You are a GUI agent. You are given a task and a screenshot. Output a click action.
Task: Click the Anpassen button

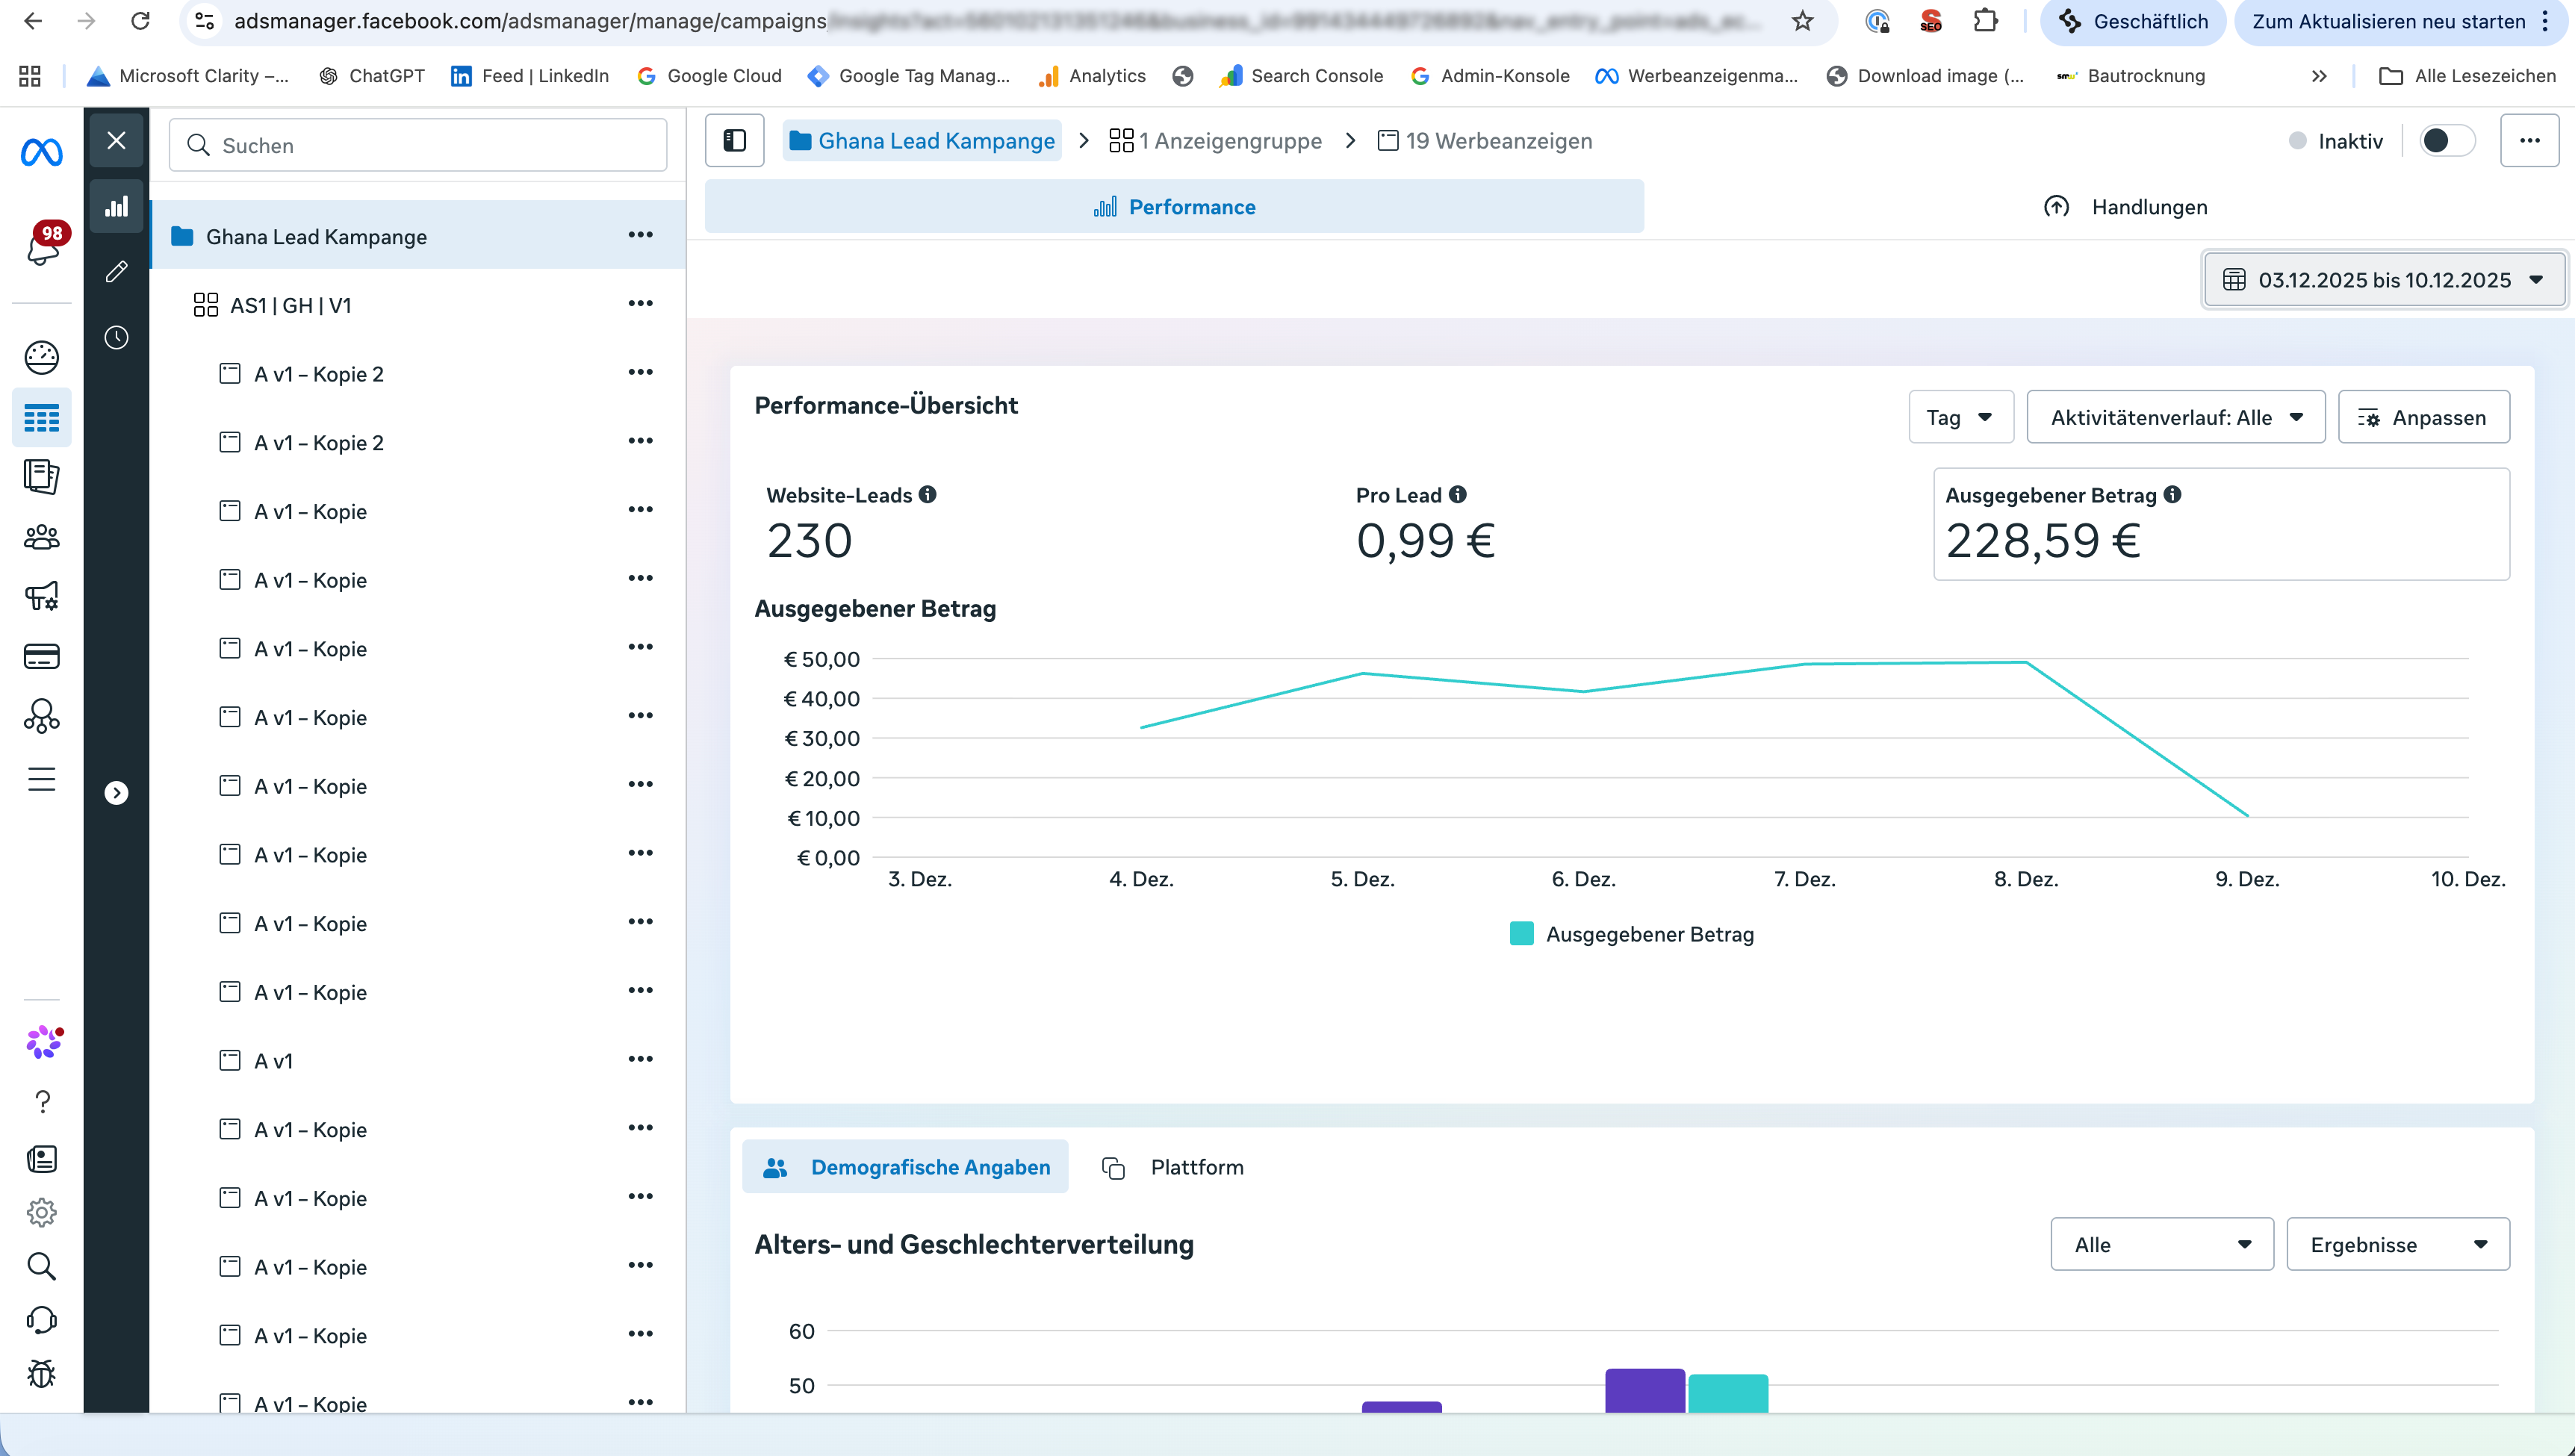pos(2423,417)
